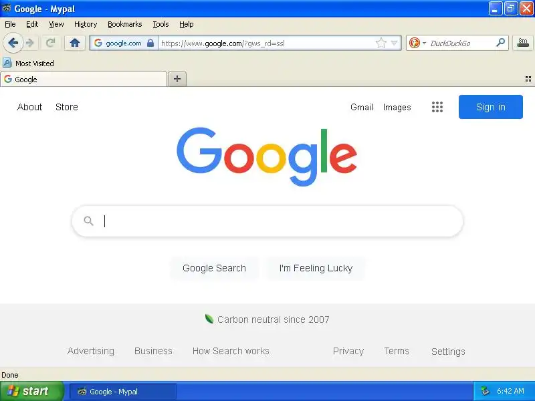Image resolution: width=535 pixels, height=401 pixels.
Task: Show all tabs via the grid icon
Action: 528,79
